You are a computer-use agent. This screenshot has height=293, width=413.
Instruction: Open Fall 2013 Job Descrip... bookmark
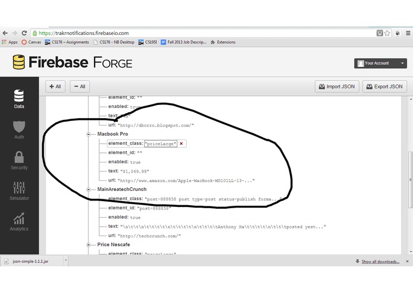click(184, 42)
